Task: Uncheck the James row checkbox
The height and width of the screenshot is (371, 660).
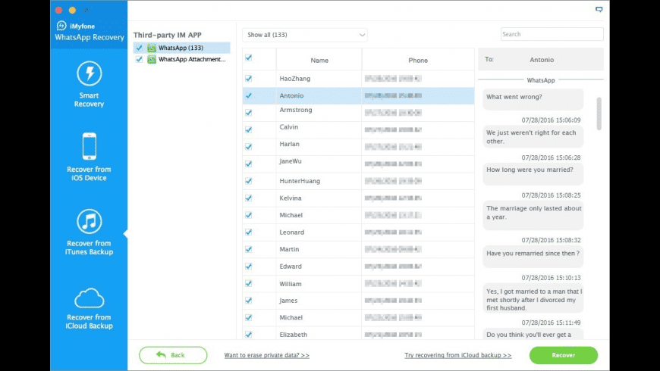Action: click(248, 301)
